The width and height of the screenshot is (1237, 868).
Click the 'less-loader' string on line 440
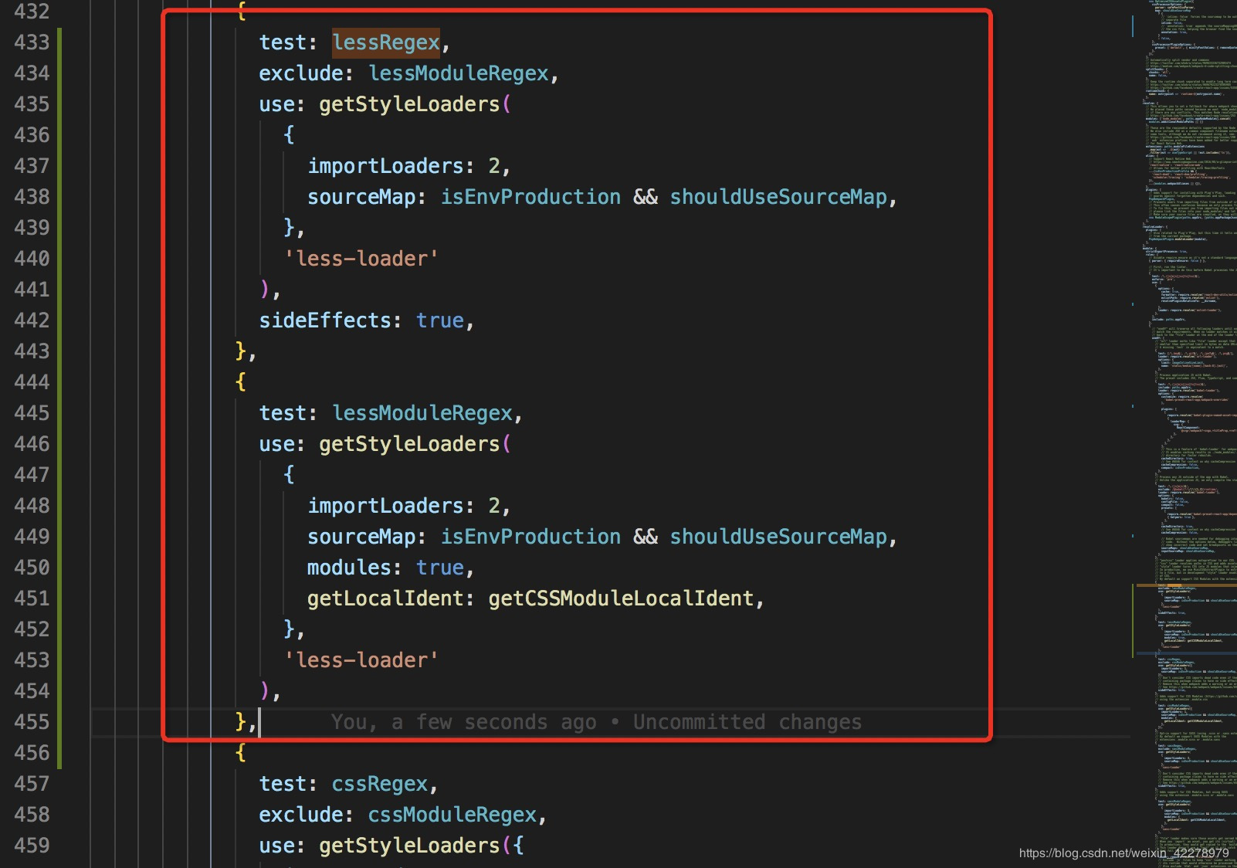pyautogui.click(x=361, y=259)
